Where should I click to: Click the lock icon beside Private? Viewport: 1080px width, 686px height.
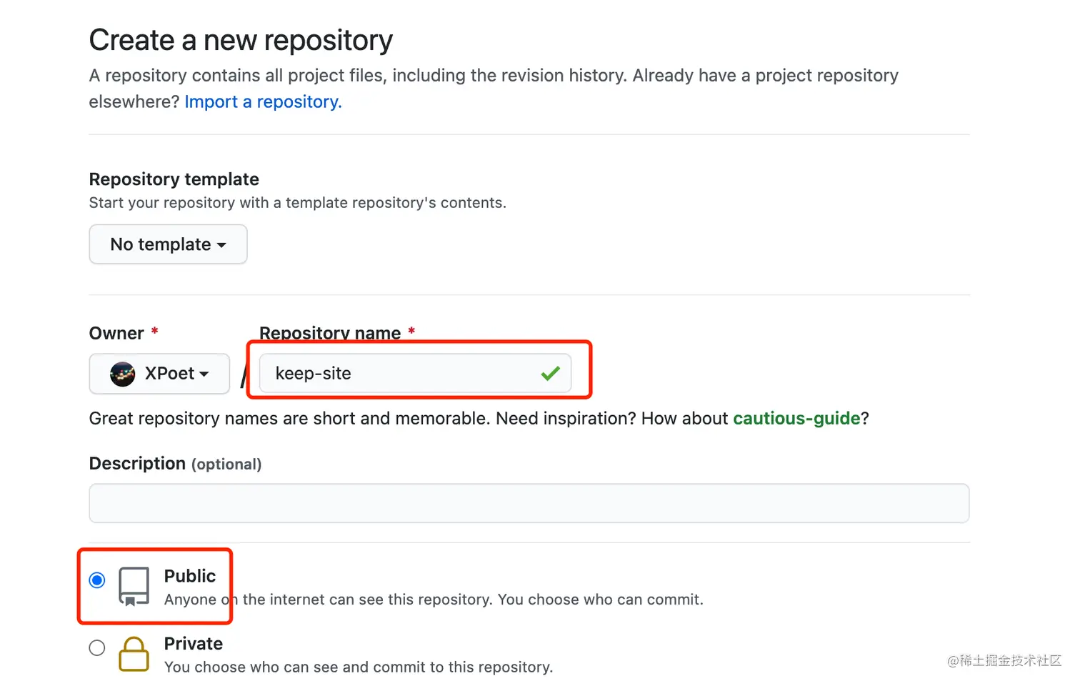134,654
